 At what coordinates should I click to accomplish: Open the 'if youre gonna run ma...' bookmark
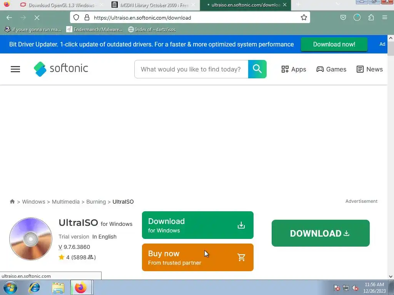pos(33,29)
